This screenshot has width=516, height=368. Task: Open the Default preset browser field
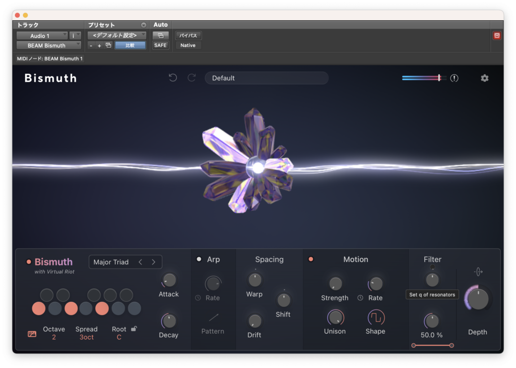267,78
